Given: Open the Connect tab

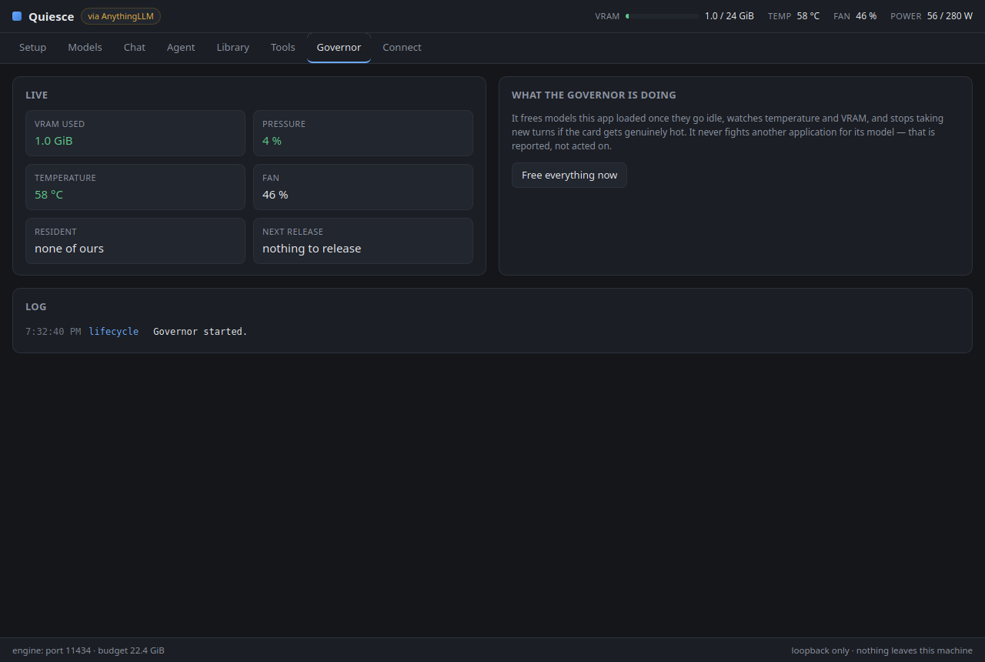Looking at the screenshot, I should [x=402, y=47].
